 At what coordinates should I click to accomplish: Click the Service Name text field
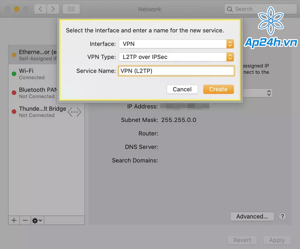point(176,71)
